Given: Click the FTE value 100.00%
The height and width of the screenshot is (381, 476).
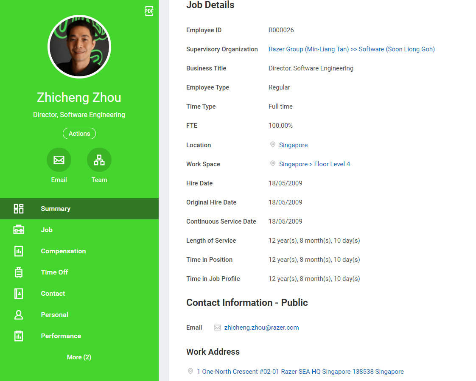Looking at the screenshot, I should (x=280, y=126).
